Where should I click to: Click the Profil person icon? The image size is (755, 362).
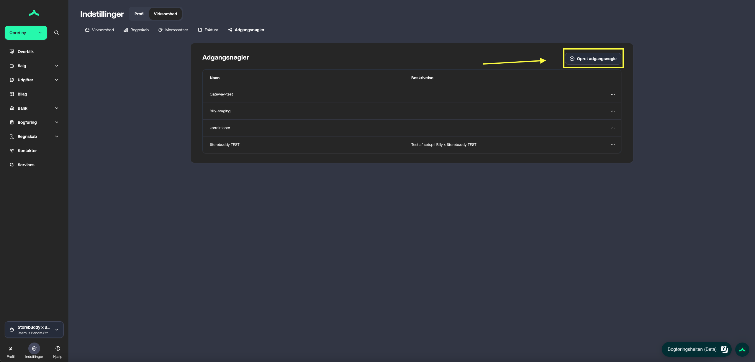[11, 348]
